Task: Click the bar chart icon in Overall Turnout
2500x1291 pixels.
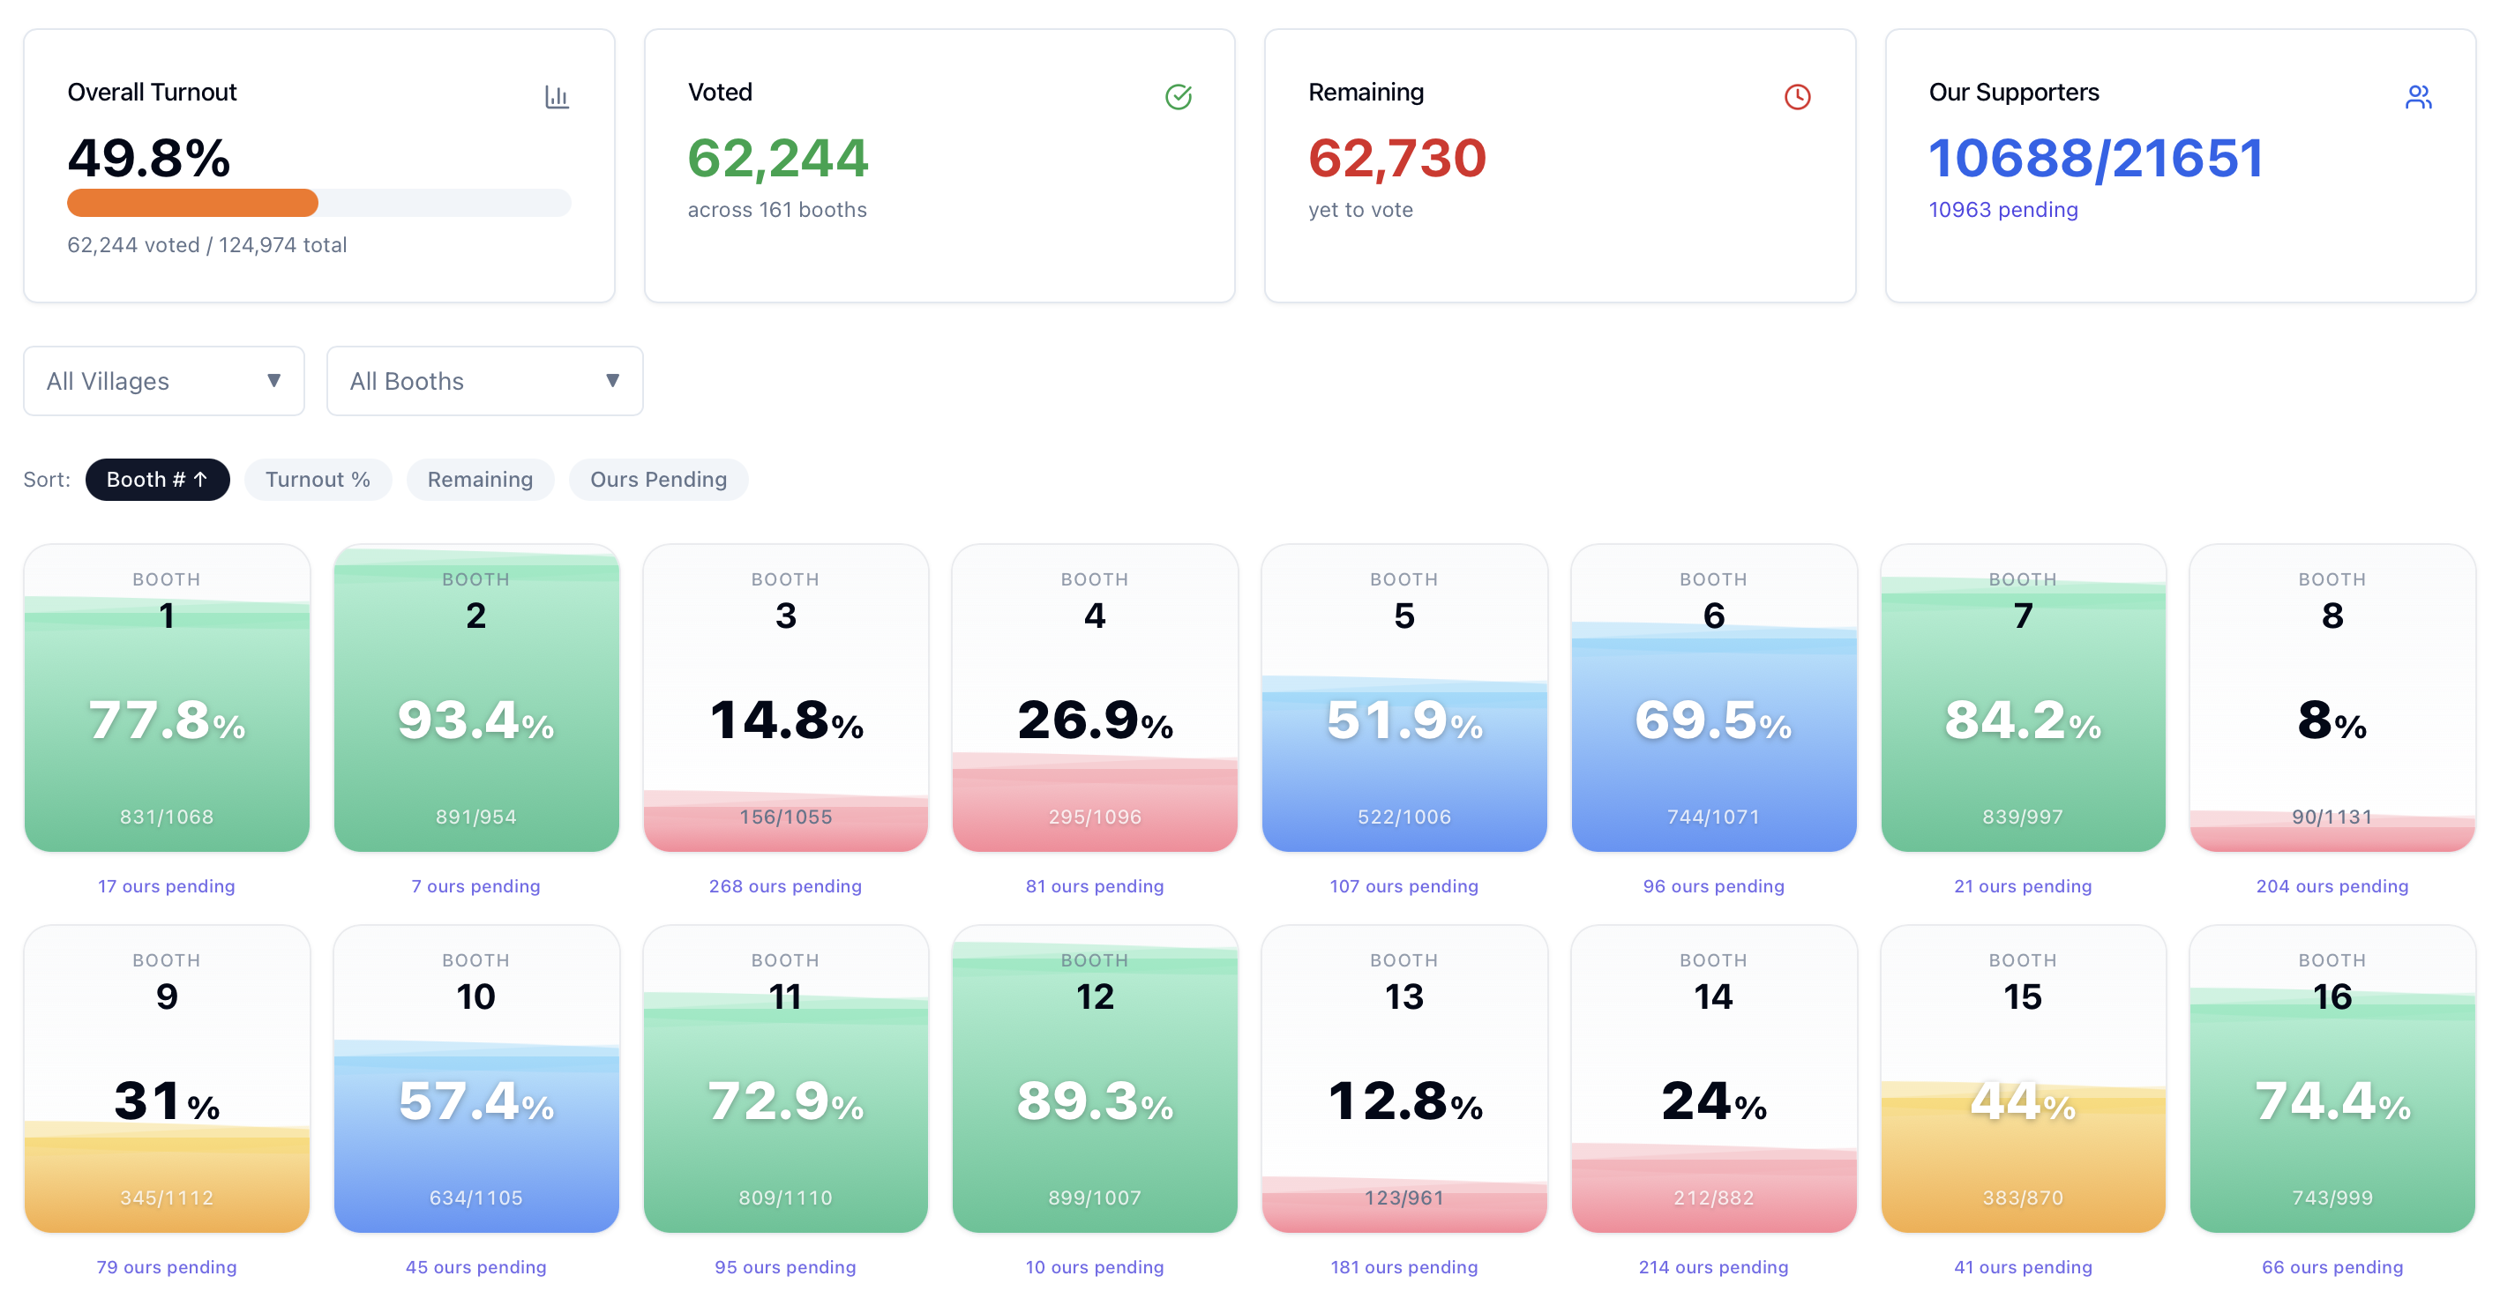Action: 556,97
